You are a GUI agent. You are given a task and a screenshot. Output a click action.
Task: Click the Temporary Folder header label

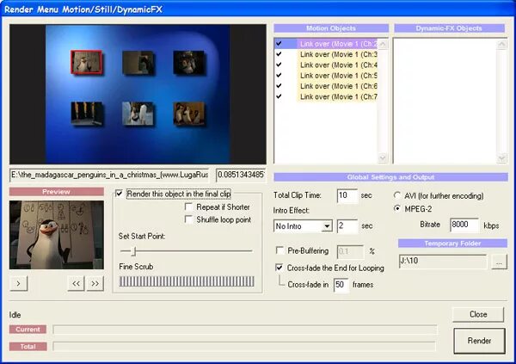coord(452,244)
